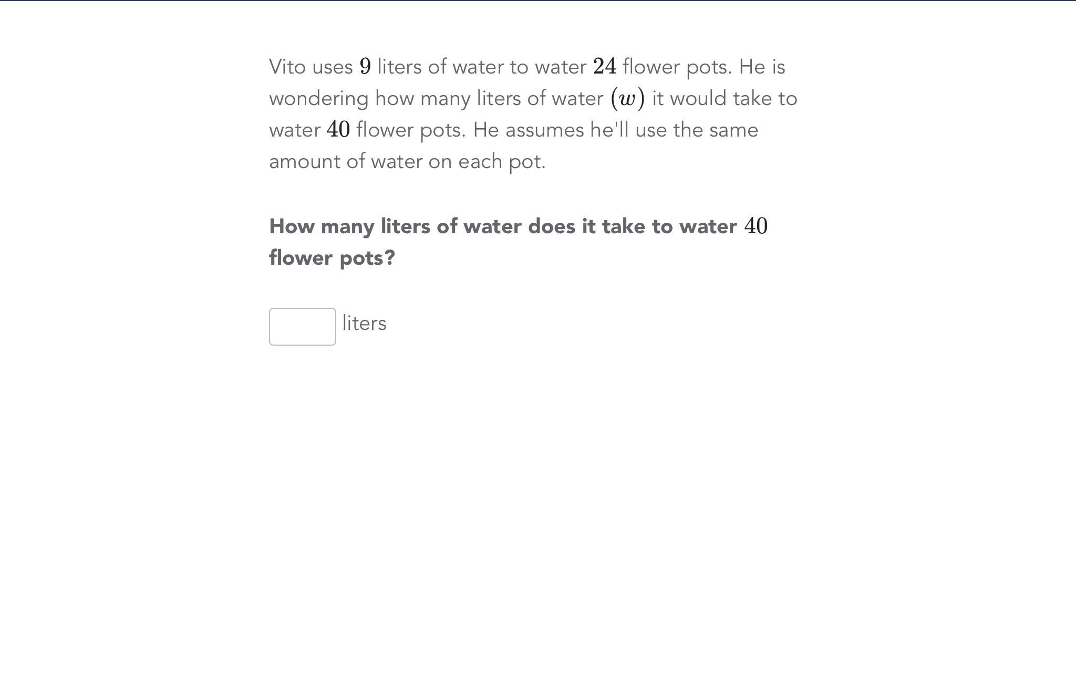The height and width of the screenshot is (675, 1076).
Task: Click the thin blue bar atop the page
Action: 538,1
